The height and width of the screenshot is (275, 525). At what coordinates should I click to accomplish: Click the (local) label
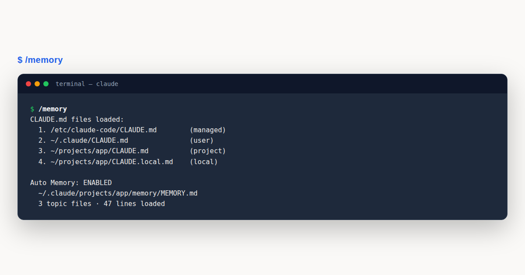(x=203, y=162)
